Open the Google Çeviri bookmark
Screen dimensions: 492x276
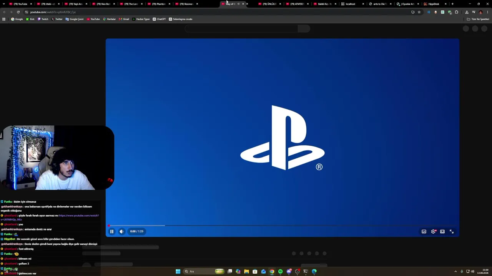click(75, 19)
